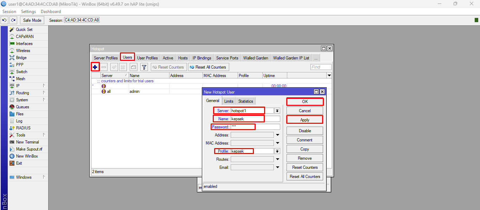This screenshot has width=480, height=210.
Task: Open New Terminal from sidebar
Action: coord(27,142)
